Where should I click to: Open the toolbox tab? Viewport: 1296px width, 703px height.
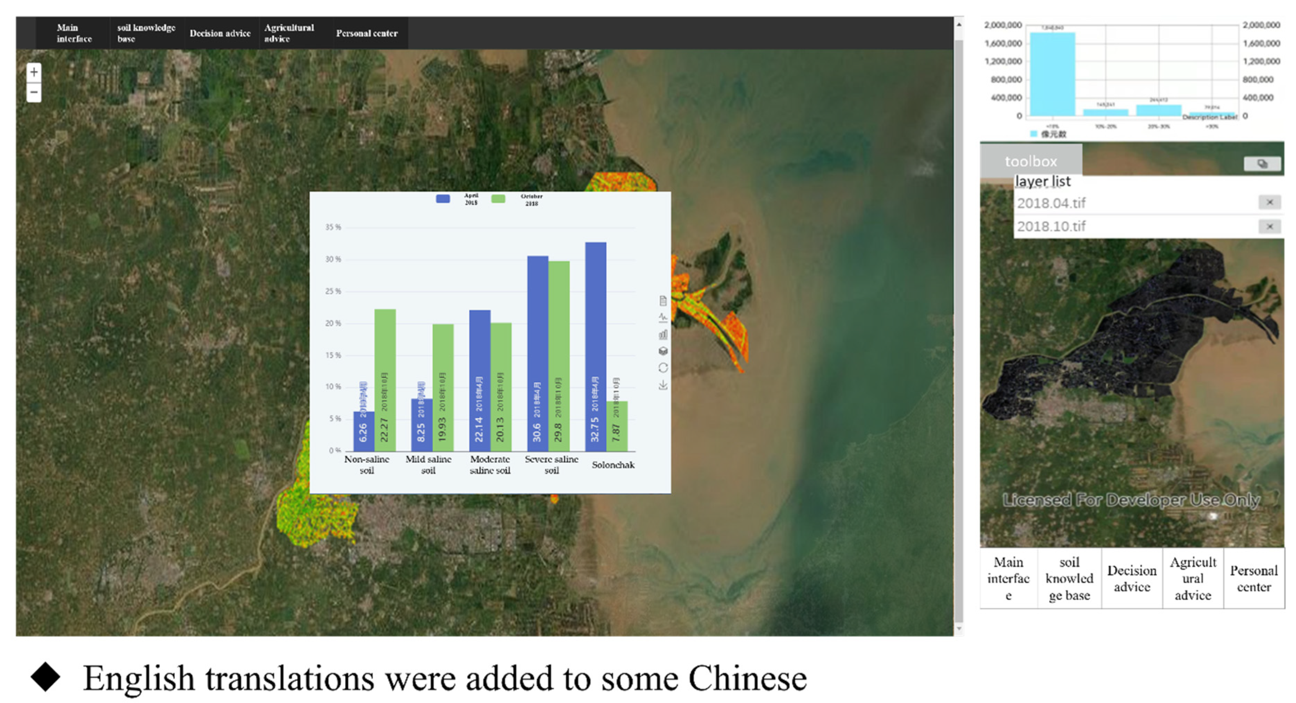click(x=1030, y=161)
